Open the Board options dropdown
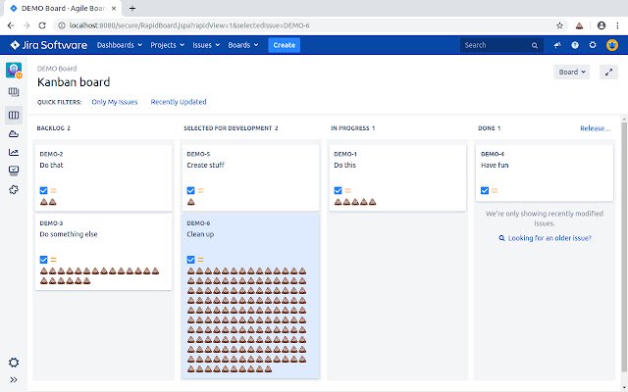This screenshot has width=628, height=392. tap(571, 72)
